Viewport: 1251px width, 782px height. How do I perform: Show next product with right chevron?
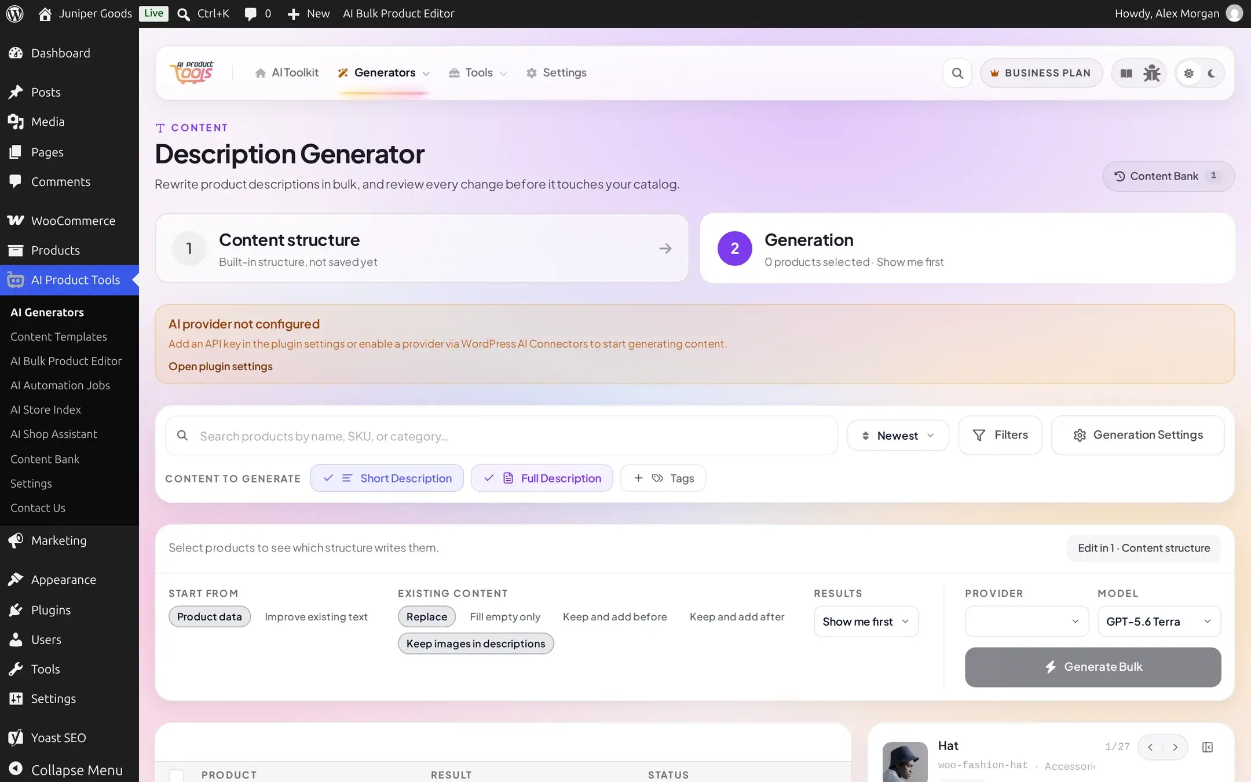tap(1175, 747)
